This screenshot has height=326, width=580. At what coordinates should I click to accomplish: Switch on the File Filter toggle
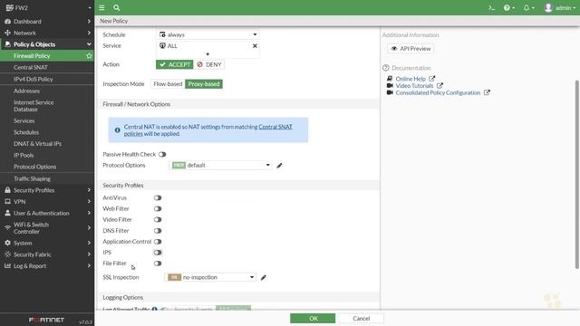coord(158,264)
